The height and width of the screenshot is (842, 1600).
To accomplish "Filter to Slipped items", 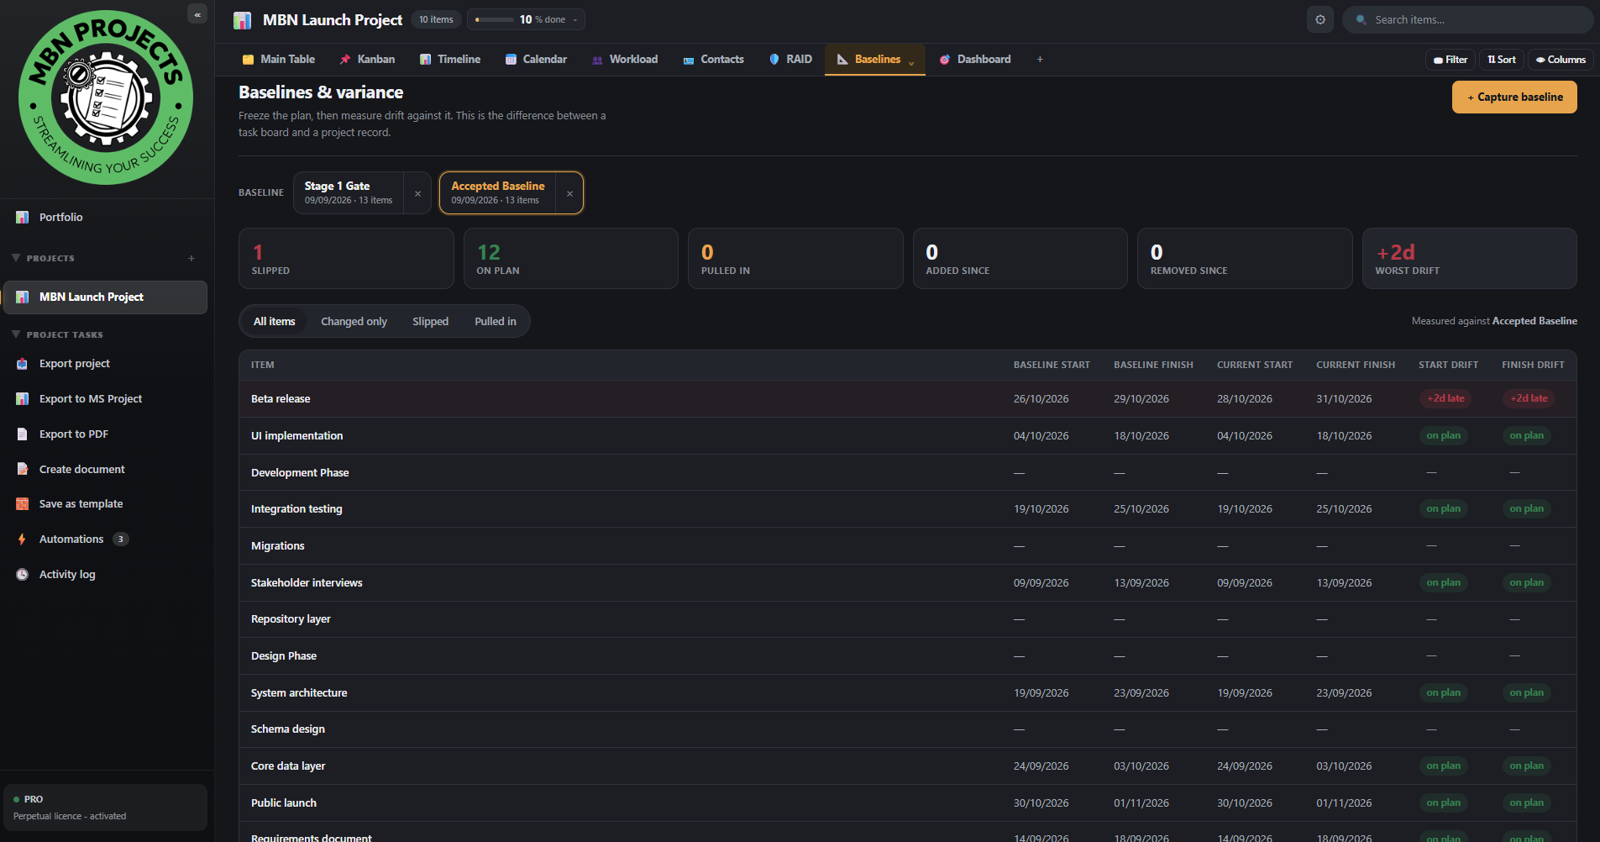I will [430, 322].
